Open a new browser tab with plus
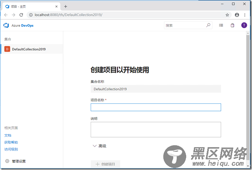 [x=65, y=6]
